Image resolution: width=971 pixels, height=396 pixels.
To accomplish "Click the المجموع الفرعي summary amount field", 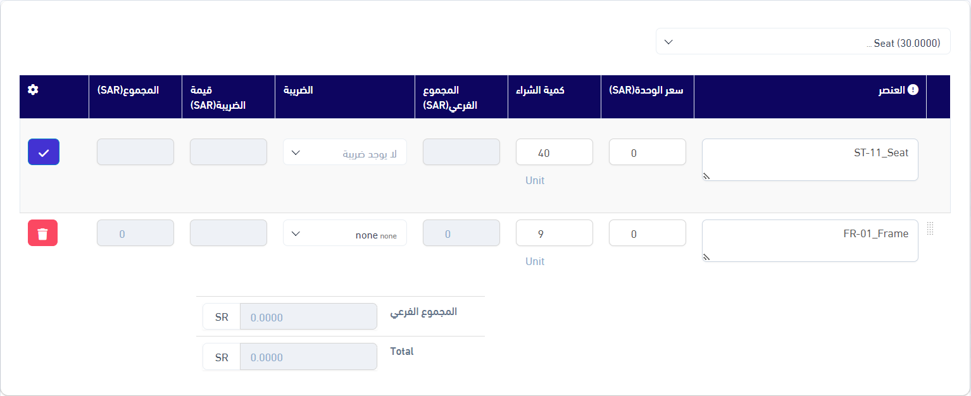I will click(x=308, y=317).
